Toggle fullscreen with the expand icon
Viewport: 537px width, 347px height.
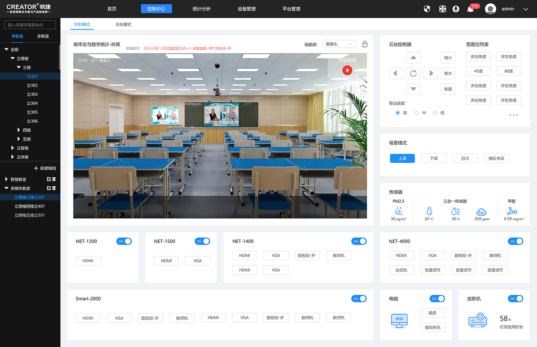pyautogui.click(x=442, y=9)
